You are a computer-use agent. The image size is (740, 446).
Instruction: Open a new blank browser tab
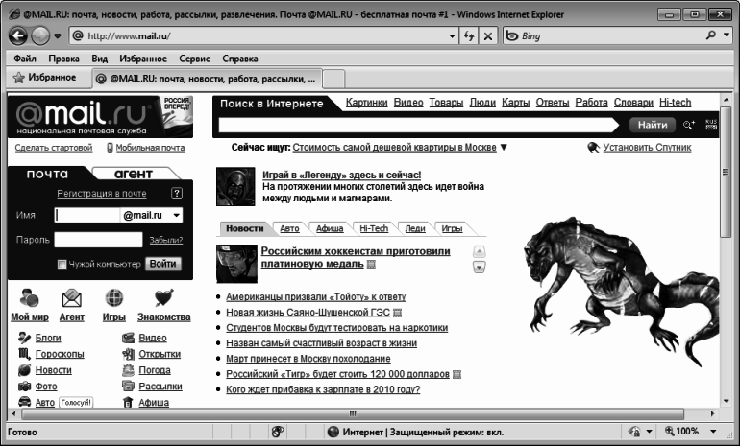point(333,79)
